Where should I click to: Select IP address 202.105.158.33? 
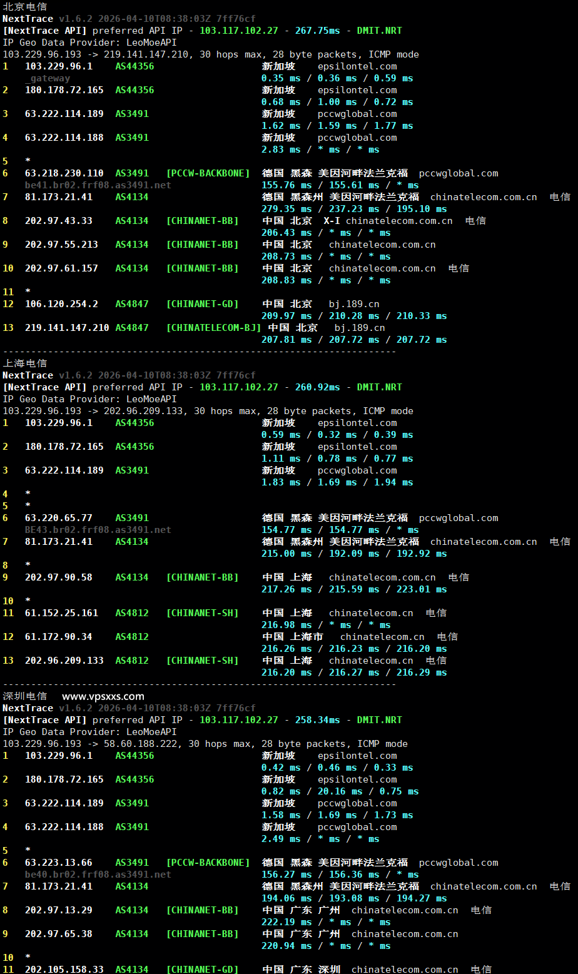(64, 969)
